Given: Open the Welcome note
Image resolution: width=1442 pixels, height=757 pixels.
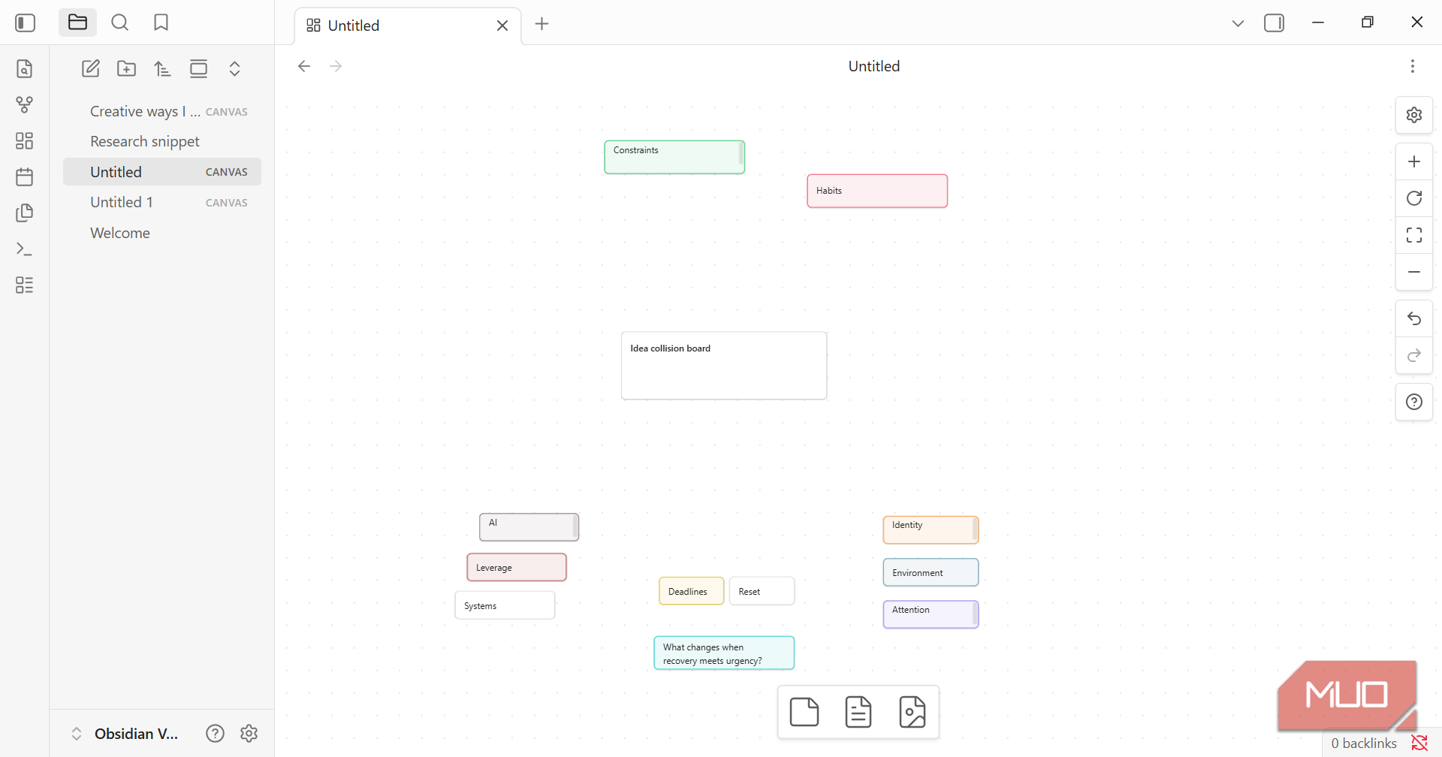Looking at the screenshot, I should coord(162,233).
